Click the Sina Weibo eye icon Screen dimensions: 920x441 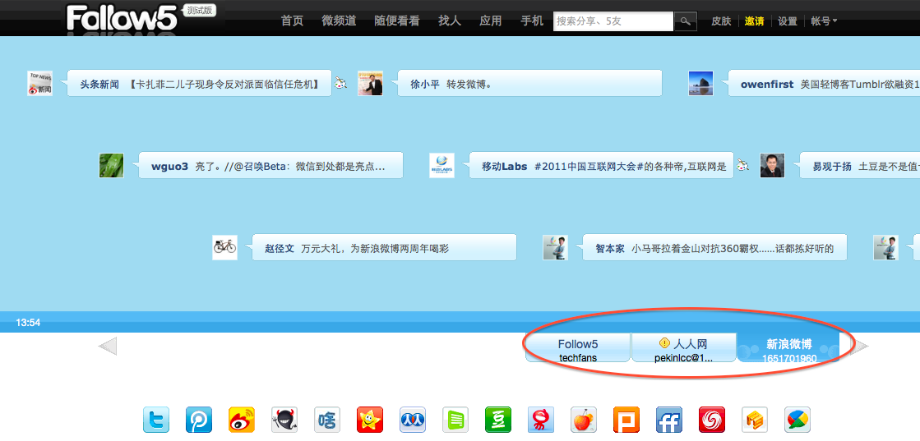(242, 420)
